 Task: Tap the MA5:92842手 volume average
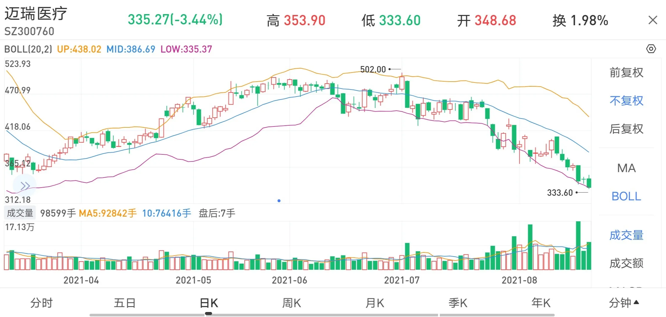(x=108, y=213)
